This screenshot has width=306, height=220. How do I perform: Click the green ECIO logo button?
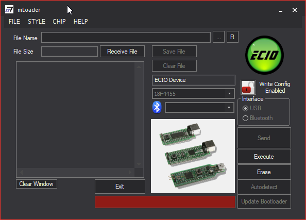(264, 55)
